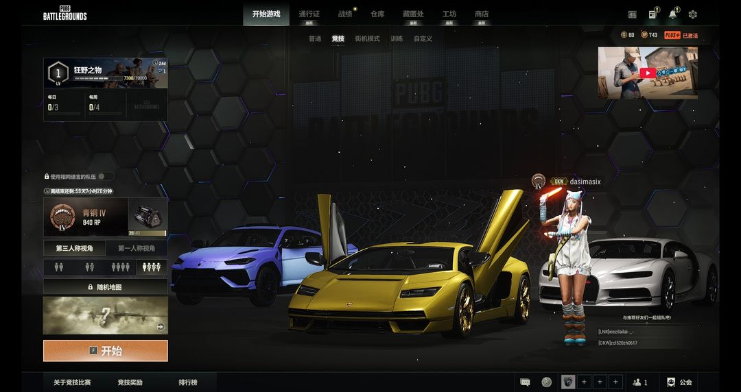Select your own avatar slot in team bar
Screen dimensions: 741x392
click(568, 382)
